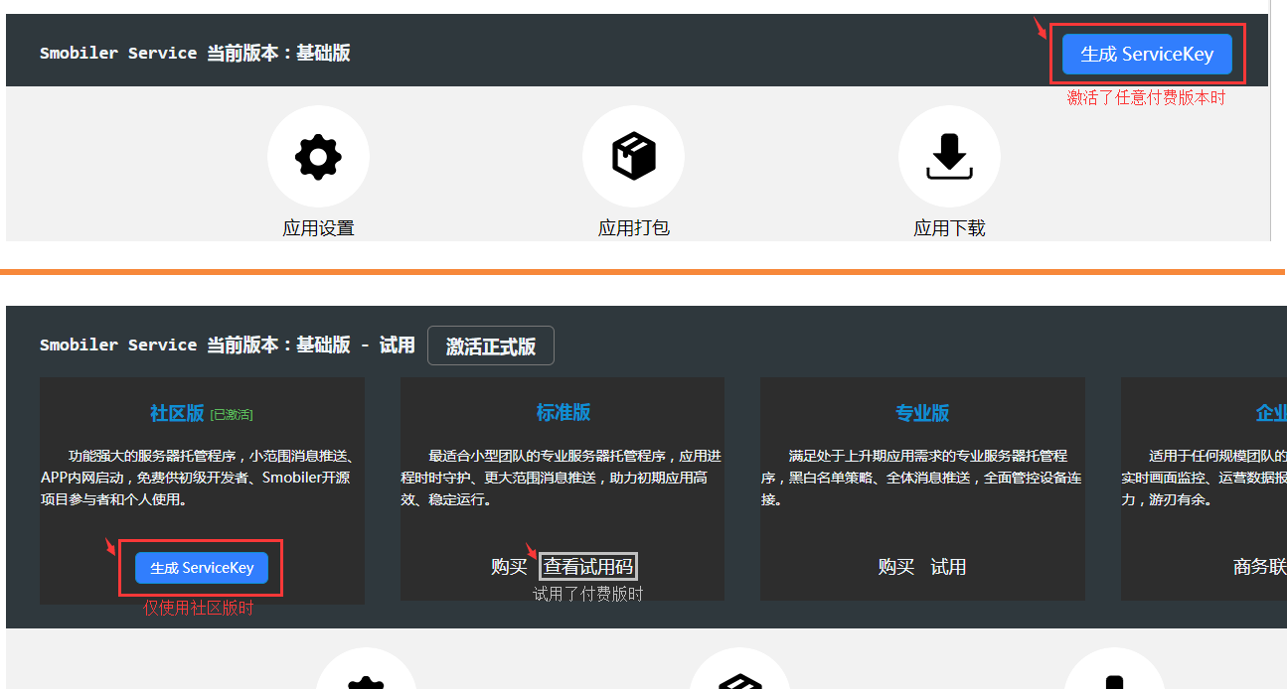Click the [已激活] badge beside 社区版

[232, 414]
